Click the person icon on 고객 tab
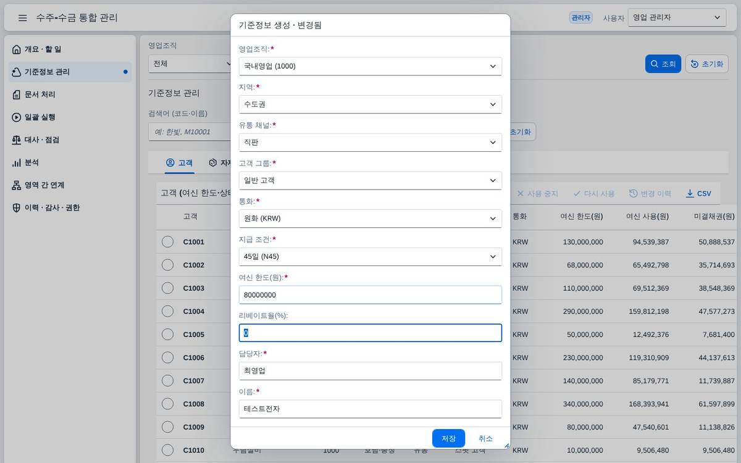This screenshot has width=741, height=463. pos(170,163)
